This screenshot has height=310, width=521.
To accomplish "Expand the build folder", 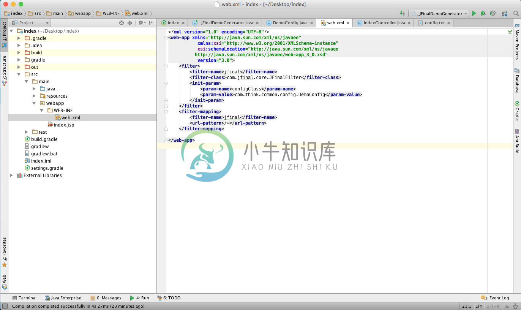I will [x=19, y=52].
